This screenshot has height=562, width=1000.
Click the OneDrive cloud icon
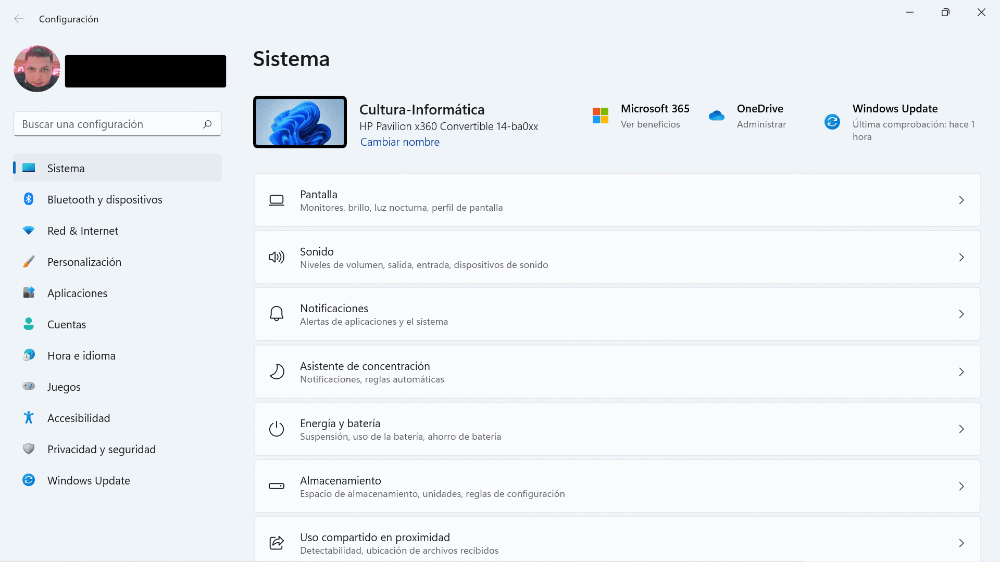point(717,116)
